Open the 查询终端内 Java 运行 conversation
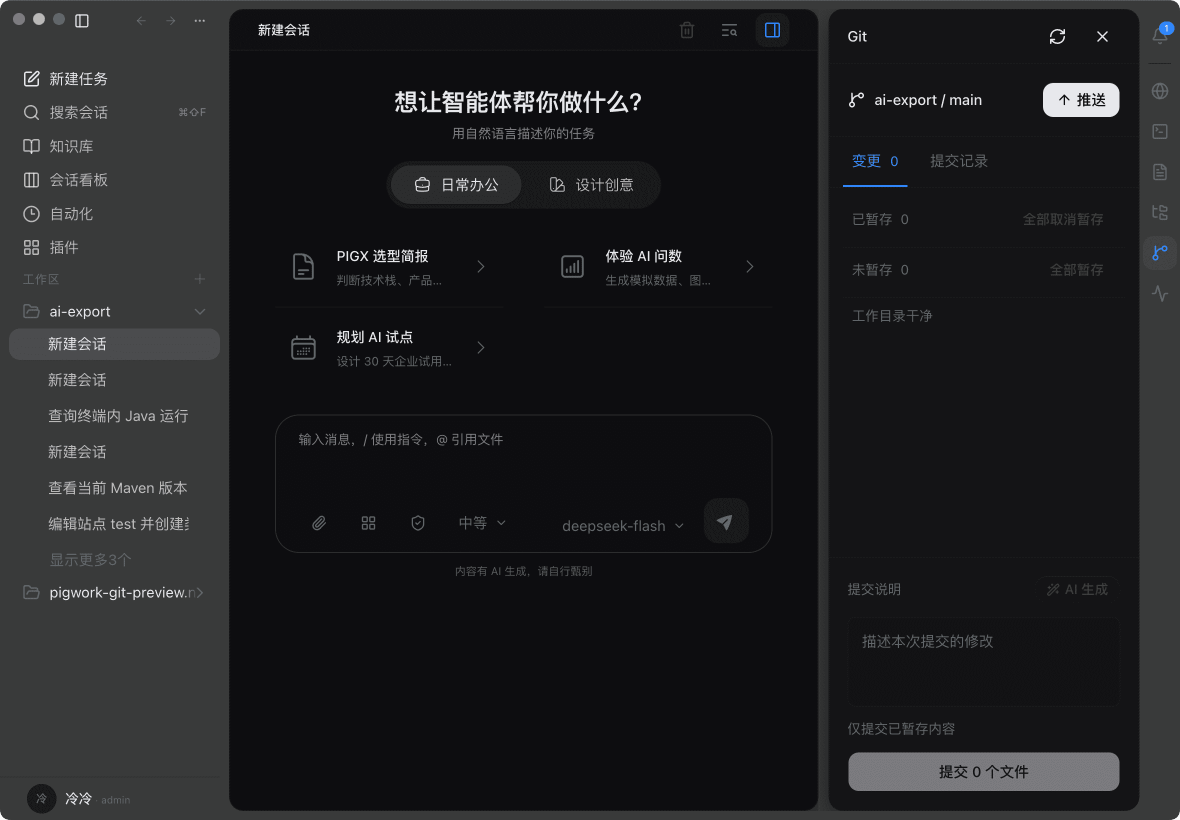 (117, 415)
